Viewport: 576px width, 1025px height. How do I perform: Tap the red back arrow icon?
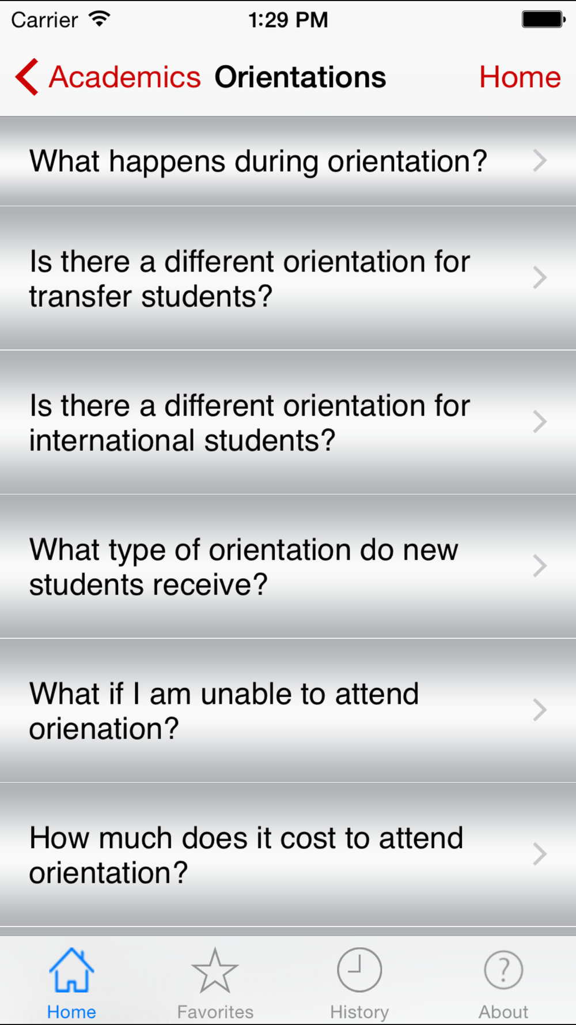(x=27, y=77)
